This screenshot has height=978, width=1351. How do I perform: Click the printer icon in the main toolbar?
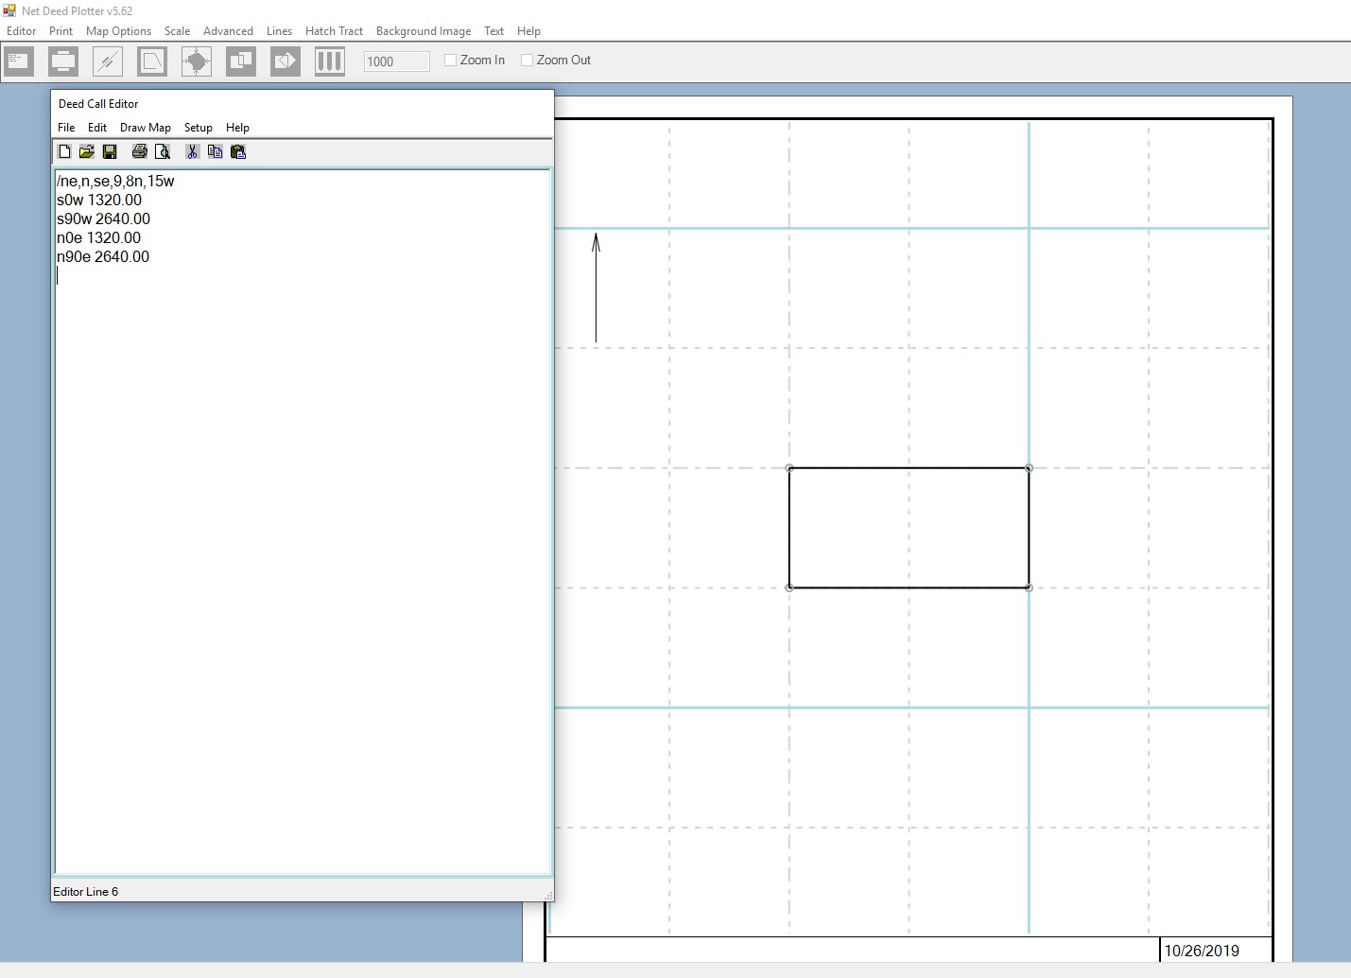(63, 61)
